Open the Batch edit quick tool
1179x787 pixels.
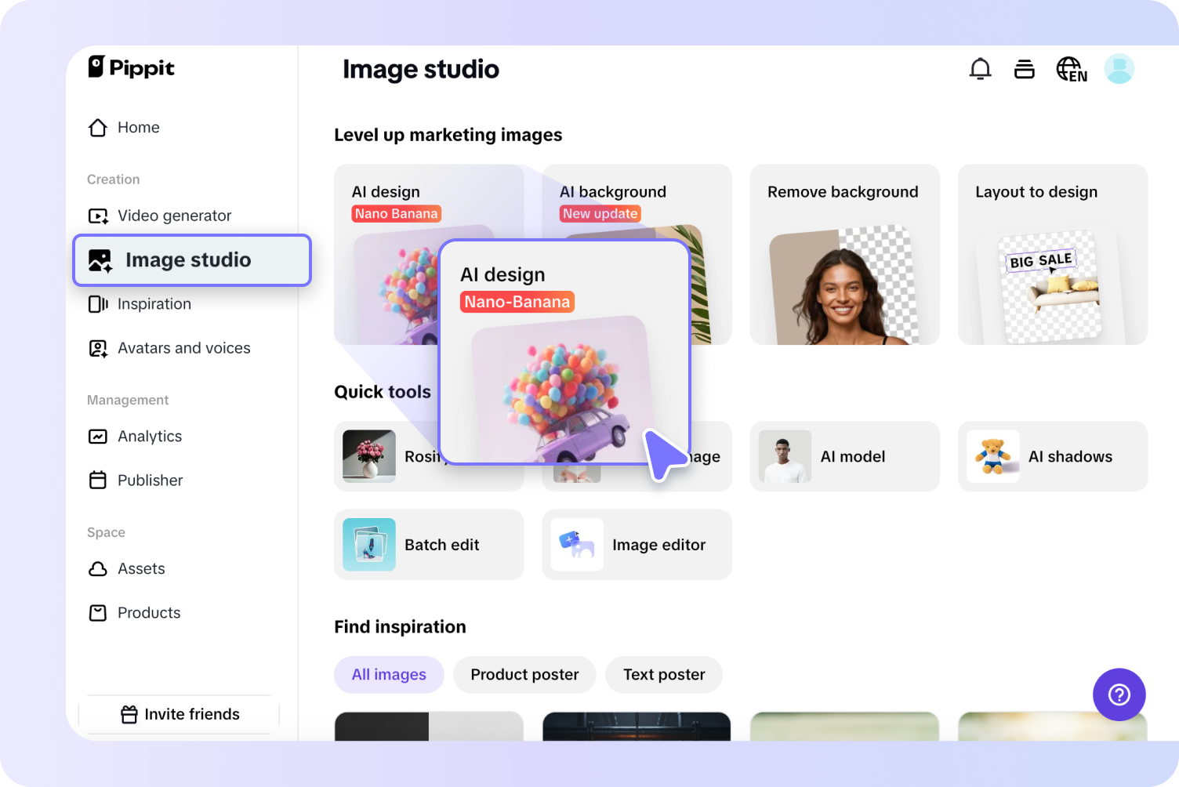[429, 545]
